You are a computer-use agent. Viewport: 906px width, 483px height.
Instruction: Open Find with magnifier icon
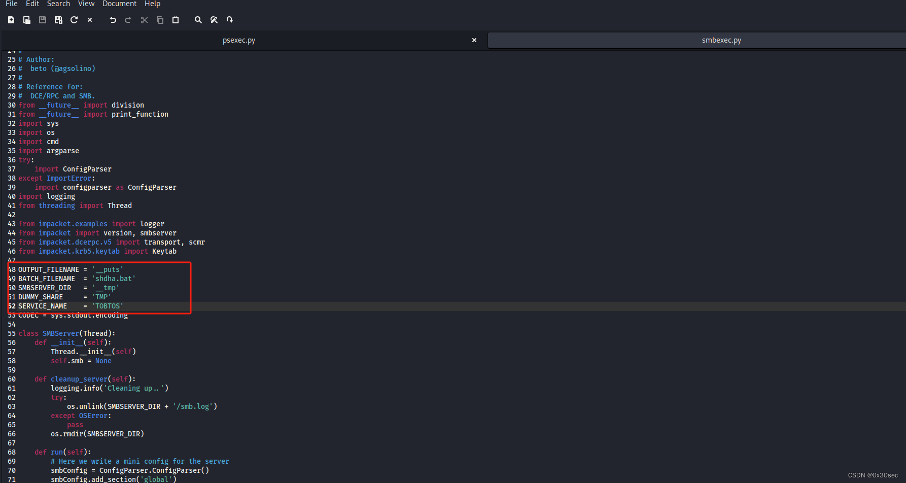[198, 20]
